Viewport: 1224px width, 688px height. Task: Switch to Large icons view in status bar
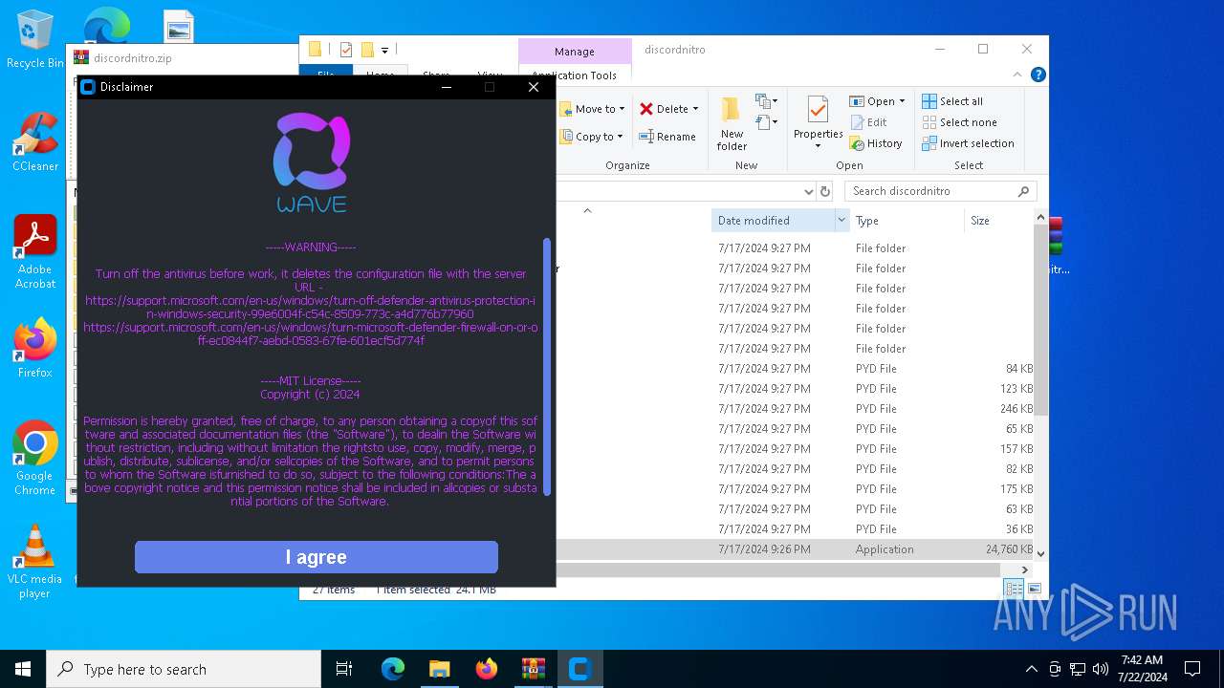[1034, 589]
